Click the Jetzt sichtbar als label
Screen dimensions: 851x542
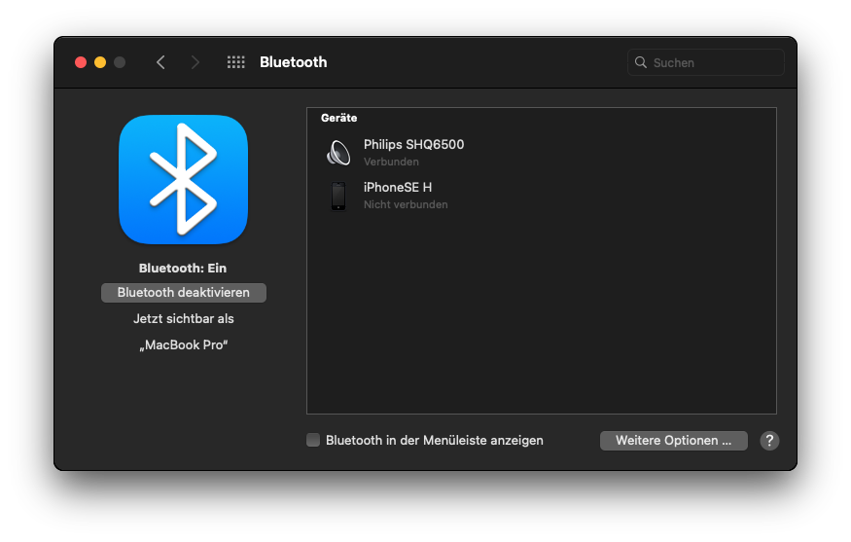[184, 319]
